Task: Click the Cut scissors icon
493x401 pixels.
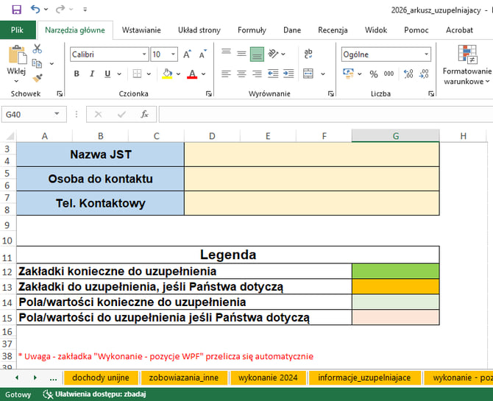Action: (38, 49)
